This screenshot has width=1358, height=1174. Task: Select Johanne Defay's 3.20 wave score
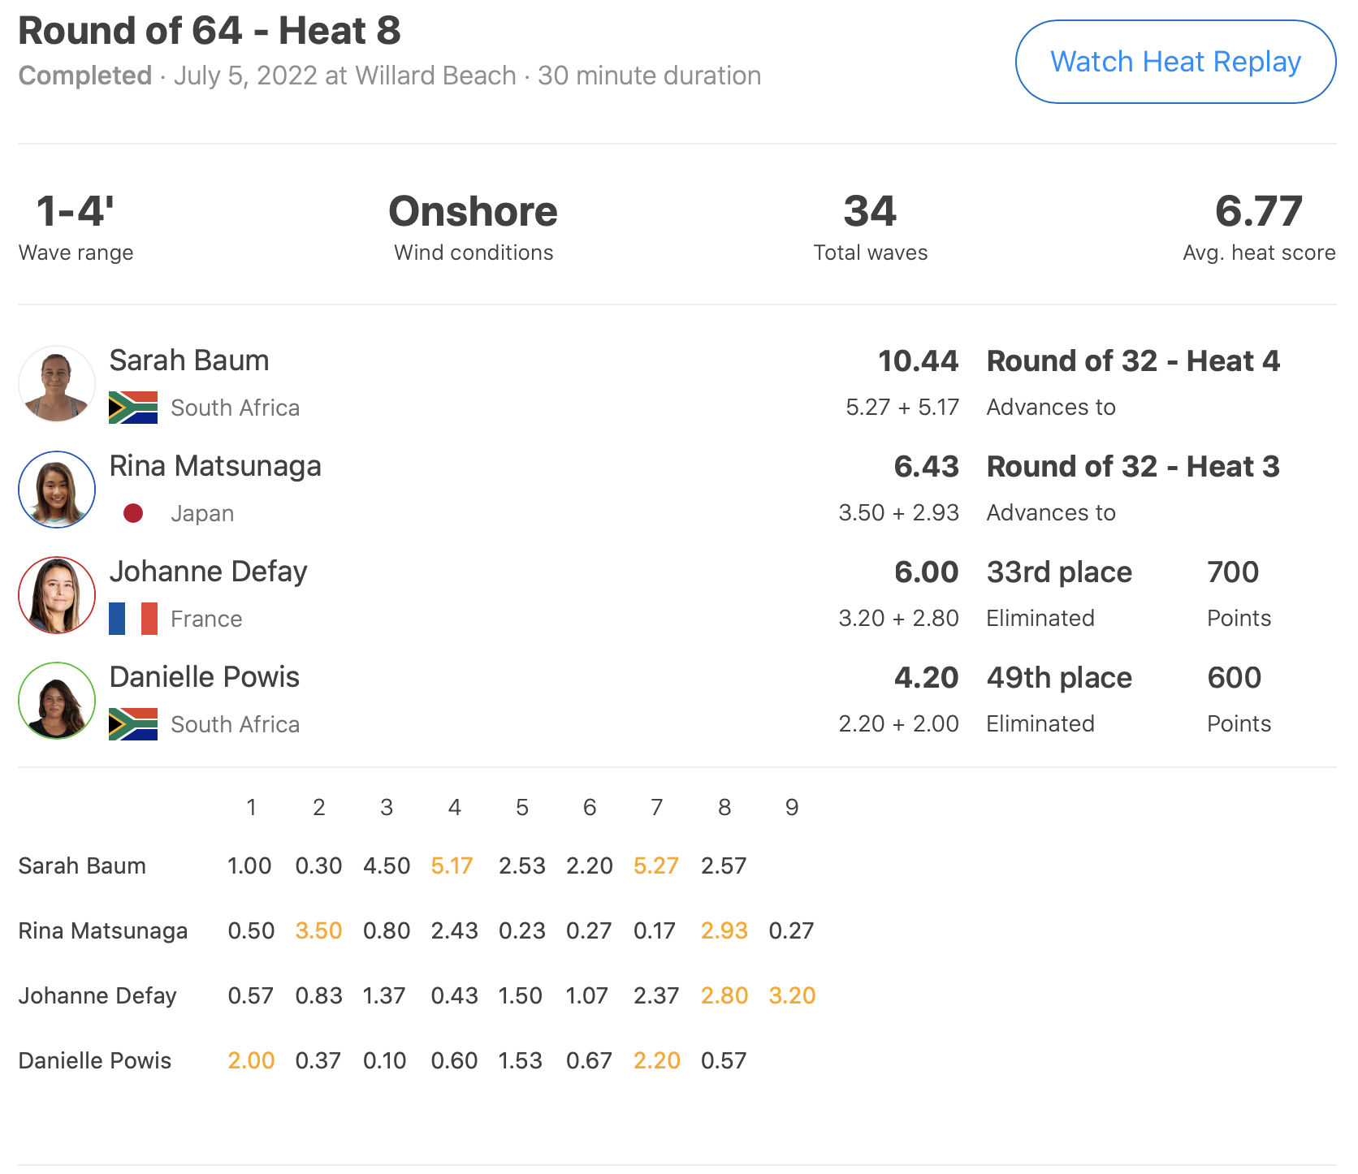click(x=792, y=995)
